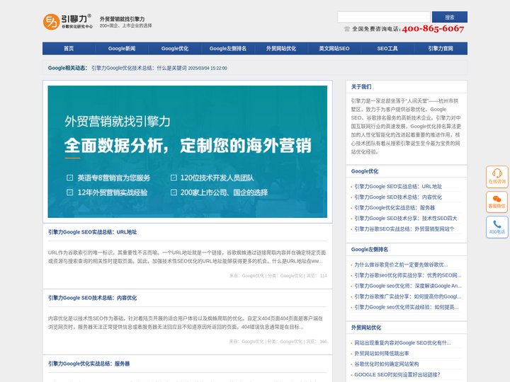This screenshot has height=382, width=510.
Task: Open article title 引擎力Google SEO实战总结：URL地址
Action: tap(92, 232)
